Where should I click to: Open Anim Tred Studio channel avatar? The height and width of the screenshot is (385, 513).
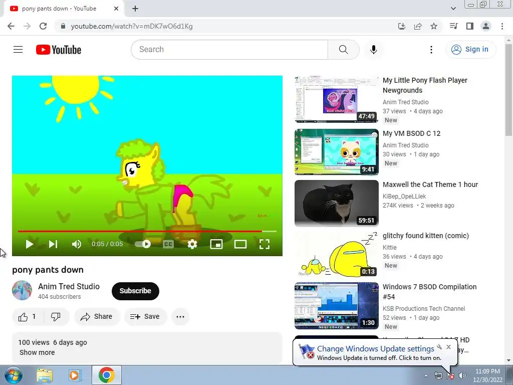click(22, 290)
